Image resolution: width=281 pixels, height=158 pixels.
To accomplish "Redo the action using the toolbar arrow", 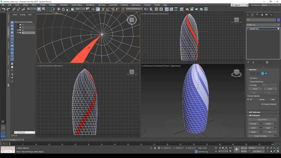I will coord(8,9).
